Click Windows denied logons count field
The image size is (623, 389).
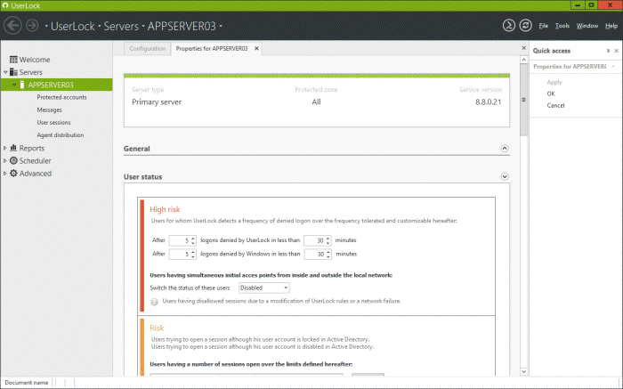(180, 254)
